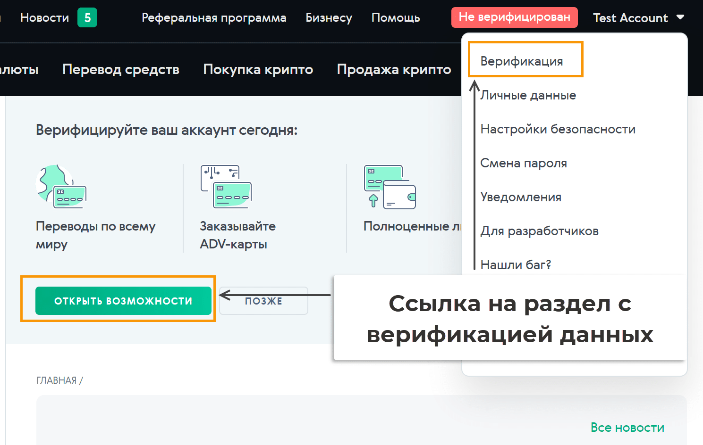Click the wallet and card limits icon
The height and width of the screenshot is (445, 703).
[x=390, y=187]
